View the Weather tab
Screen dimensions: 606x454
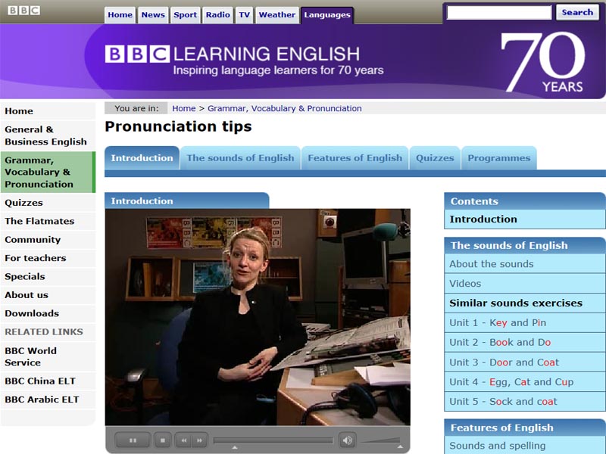click(276, 15)
